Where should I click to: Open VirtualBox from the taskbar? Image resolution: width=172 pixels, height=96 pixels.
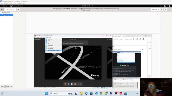click(111, 93)
